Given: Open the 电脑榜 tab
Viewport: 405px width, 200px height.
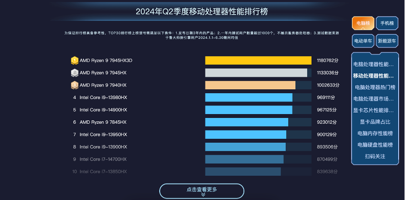Looking at the screenshot, I should (x=363, y=23).
